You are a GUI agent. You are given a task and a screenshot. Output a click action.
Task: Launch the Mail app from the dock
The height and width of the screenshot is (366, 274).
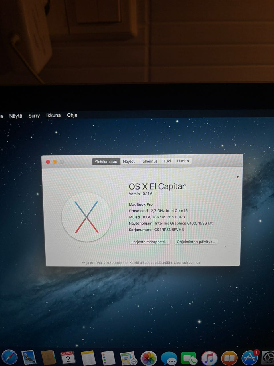coord(29,357)
